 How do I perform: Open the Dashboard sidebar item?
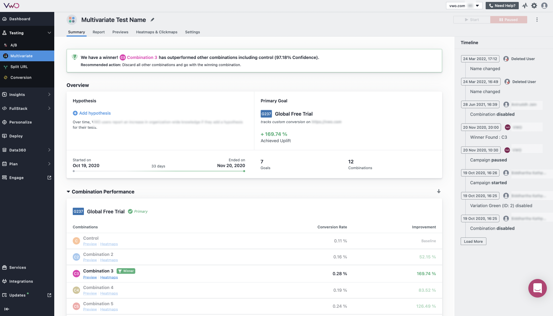coord(27,19)
